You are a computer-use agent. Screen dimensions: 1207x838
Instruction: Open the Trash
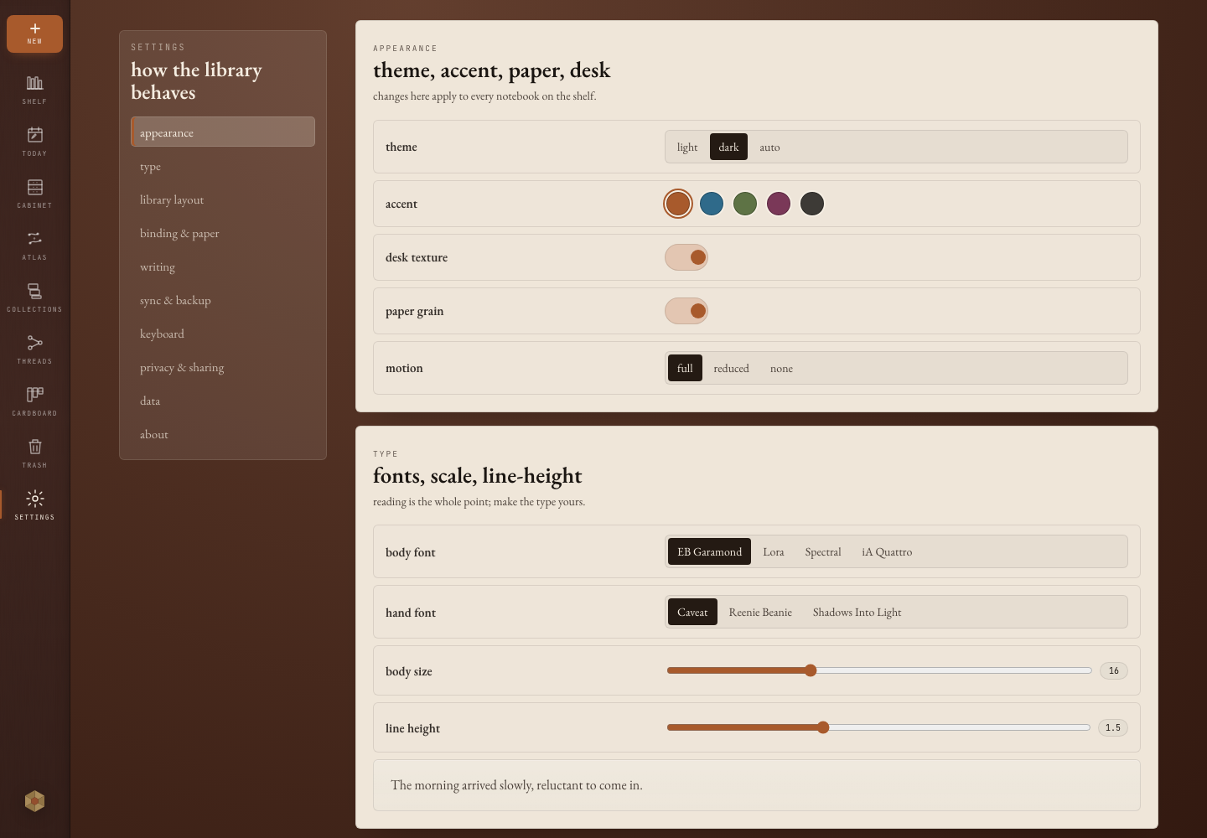point(34,453)
